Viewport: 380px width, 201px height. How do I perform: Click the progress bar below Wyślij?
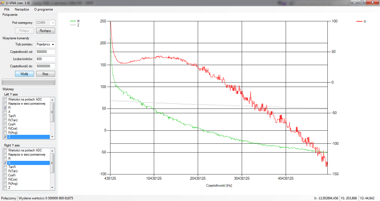click(28, 82)
